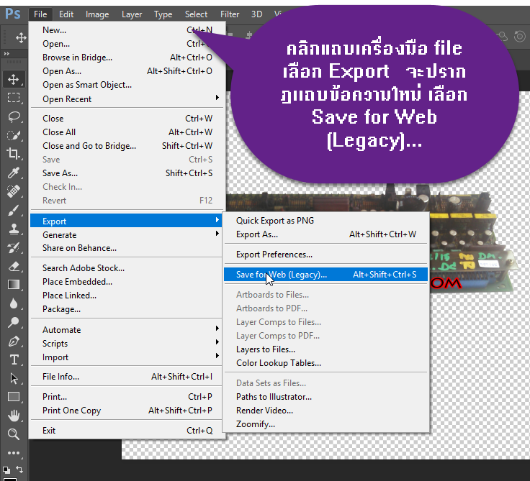Select the Hand tool
Screen dimensions: 530x481
(x=14, y=416)
